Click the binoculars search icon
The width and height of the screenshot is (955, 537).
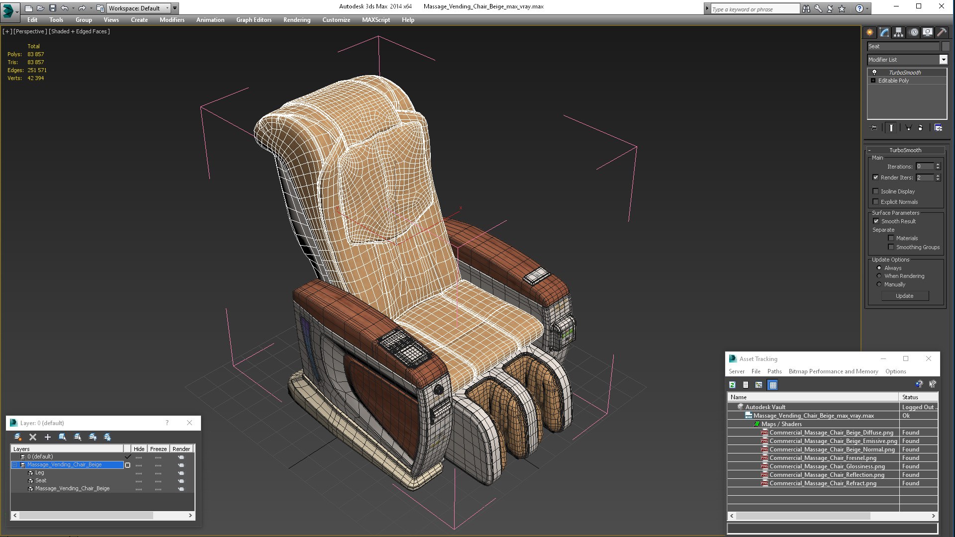tap(806, 8)
